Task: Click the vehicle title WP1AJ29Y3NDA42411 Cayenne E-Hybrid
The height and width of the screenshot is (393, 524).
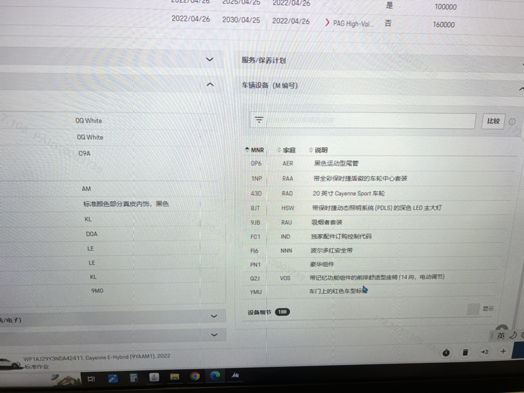Action: coord(97,357)
